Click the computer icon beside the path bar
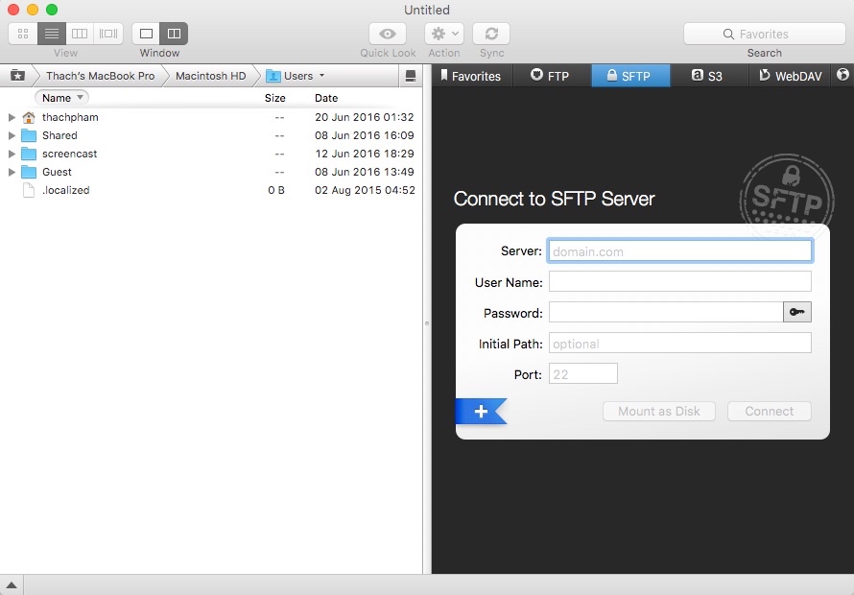The image size is (854, 595). [x=17, y=75]
